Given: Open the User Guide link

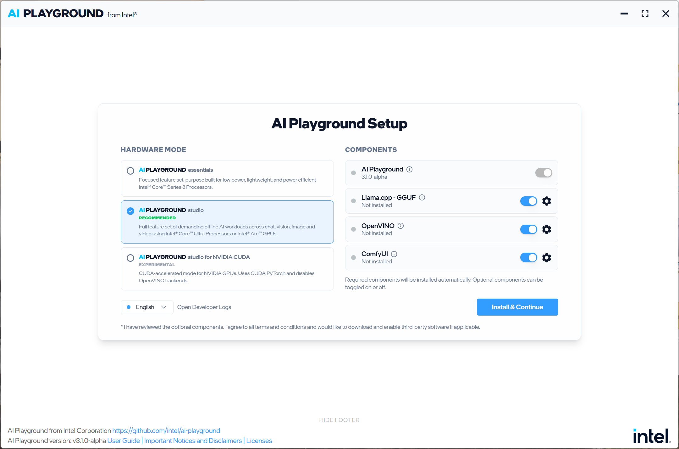Looking at the screenshot, I should pyautogui.click(x=124, y=441).
